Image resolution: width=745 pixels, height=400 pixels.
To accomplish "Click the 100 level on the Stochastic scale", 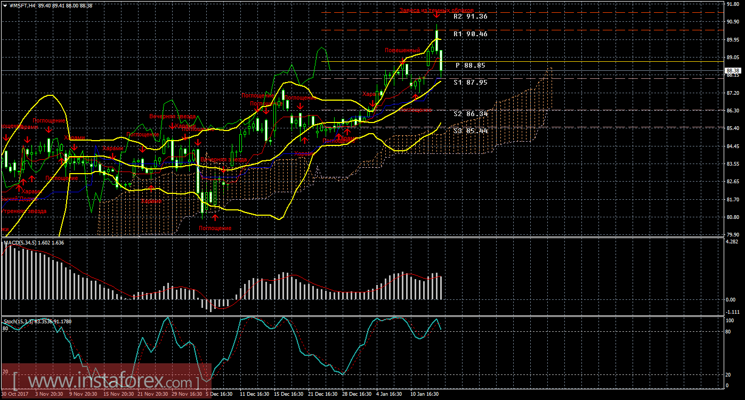I will coord(730,320).
